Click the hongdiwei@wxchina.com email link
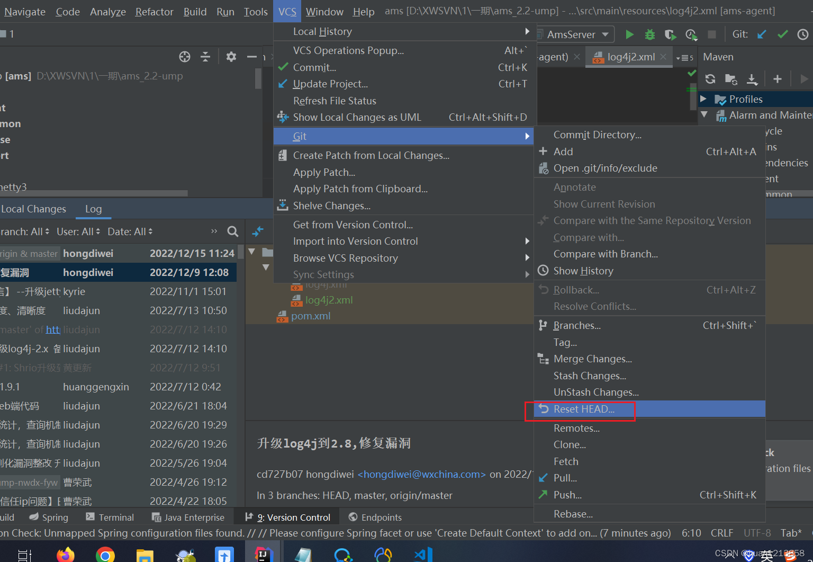The width and height of the screenshot is (813, 562). (x=422, y=474)
